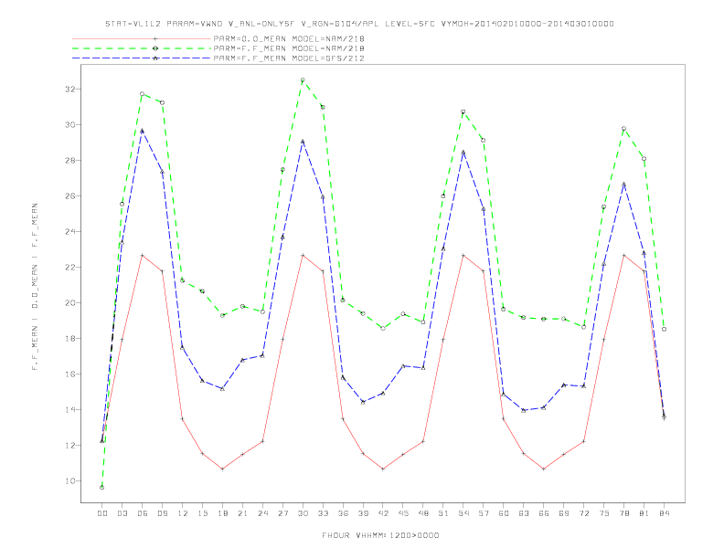This screenshot has width=724, height=559.
Task: Click y-axis tick value 18
Action: coord(69,339)
